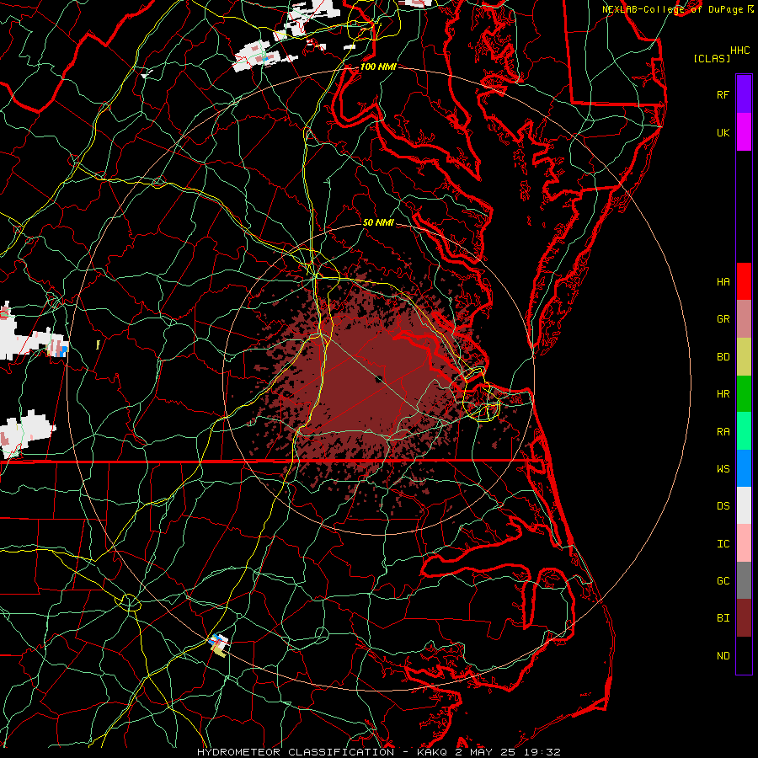Pick the RA light green swatch
Image resolution: width=758 pixels, height=758 pixels.
tap(744, 431)
